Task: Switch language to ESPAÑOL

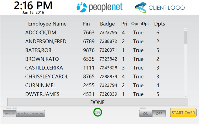Action: tap(23, 113)
